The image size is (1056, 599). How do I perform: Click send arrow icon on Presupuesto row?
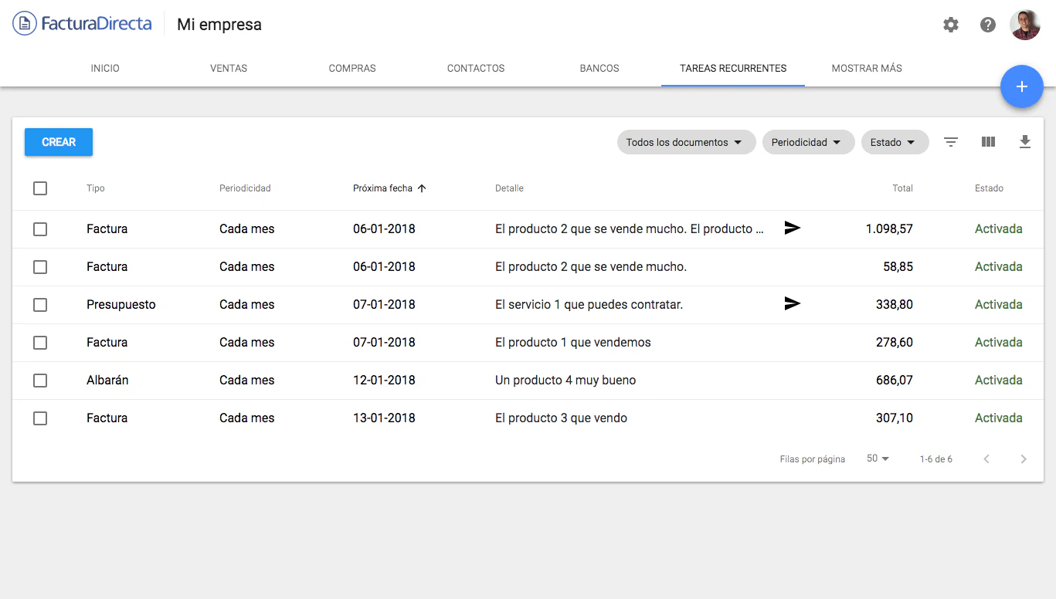pos(792,304)
